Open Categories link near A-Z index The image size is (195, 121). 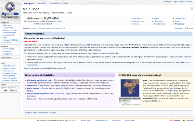179,28
